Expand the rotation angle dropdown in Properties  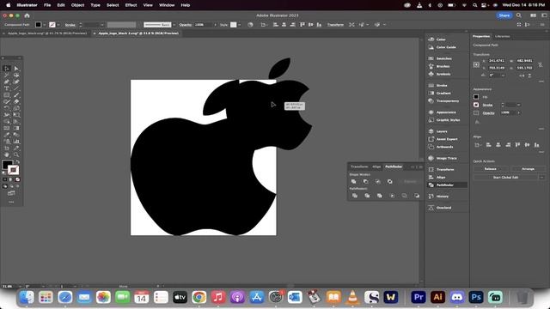click(x=503, y=76)
